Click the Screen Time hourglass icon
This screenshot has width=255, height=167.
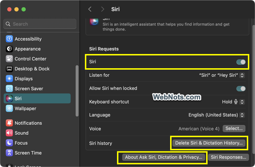(x=9, y=153)
